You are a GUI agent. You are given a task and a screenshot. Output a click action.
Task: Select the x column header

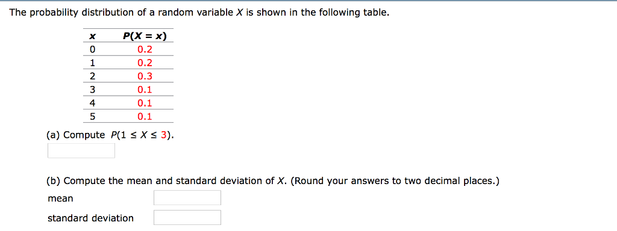(x=92, y=37)
